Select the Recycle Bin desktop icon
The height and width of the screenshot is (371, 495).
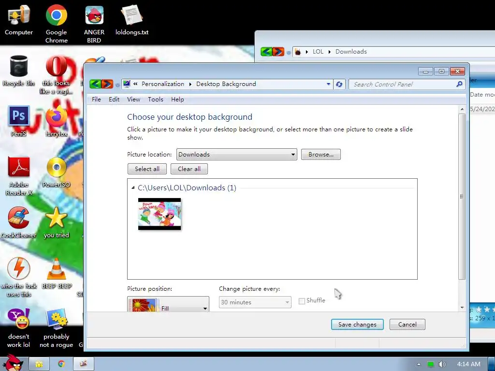click(x=19, y=71)
